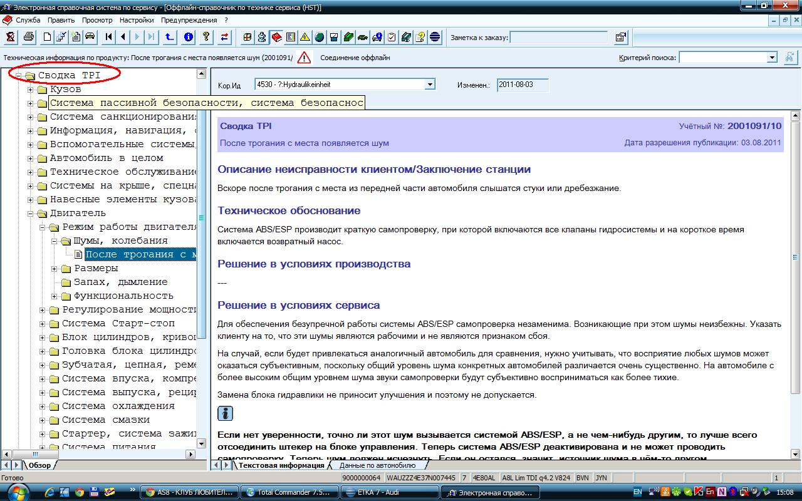This screenshot has height=501, width=802.
Task: Click the green book icon in the toolbar
Action: click(x=348, y=37)
